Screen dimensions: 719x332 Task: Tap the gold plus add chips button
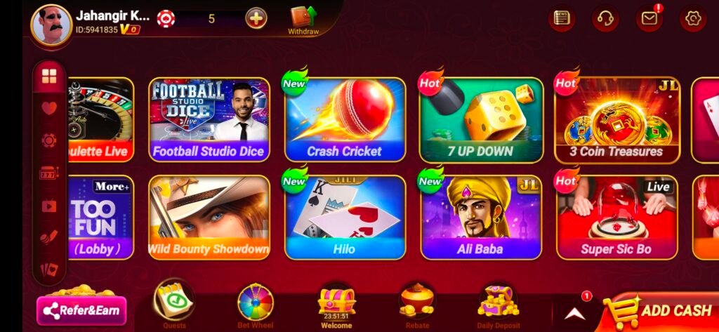click(x=256, y=19)
